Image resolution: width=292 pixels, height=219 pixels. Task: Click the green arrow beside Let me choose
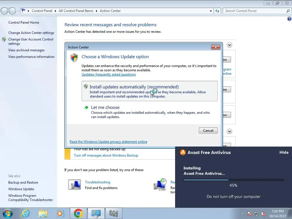click(x=86, y=108)
